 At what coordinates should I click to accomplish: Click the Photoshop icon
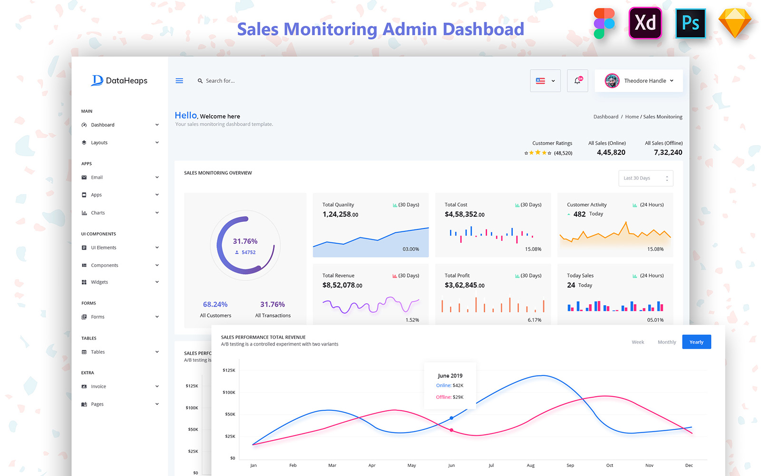pyautogui.click(x=690, y=23)
